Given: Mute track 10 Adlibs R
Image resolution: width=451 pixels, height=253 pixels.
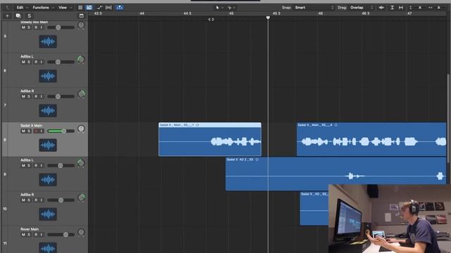Looking at the screenshot, I should coord(23,200).
